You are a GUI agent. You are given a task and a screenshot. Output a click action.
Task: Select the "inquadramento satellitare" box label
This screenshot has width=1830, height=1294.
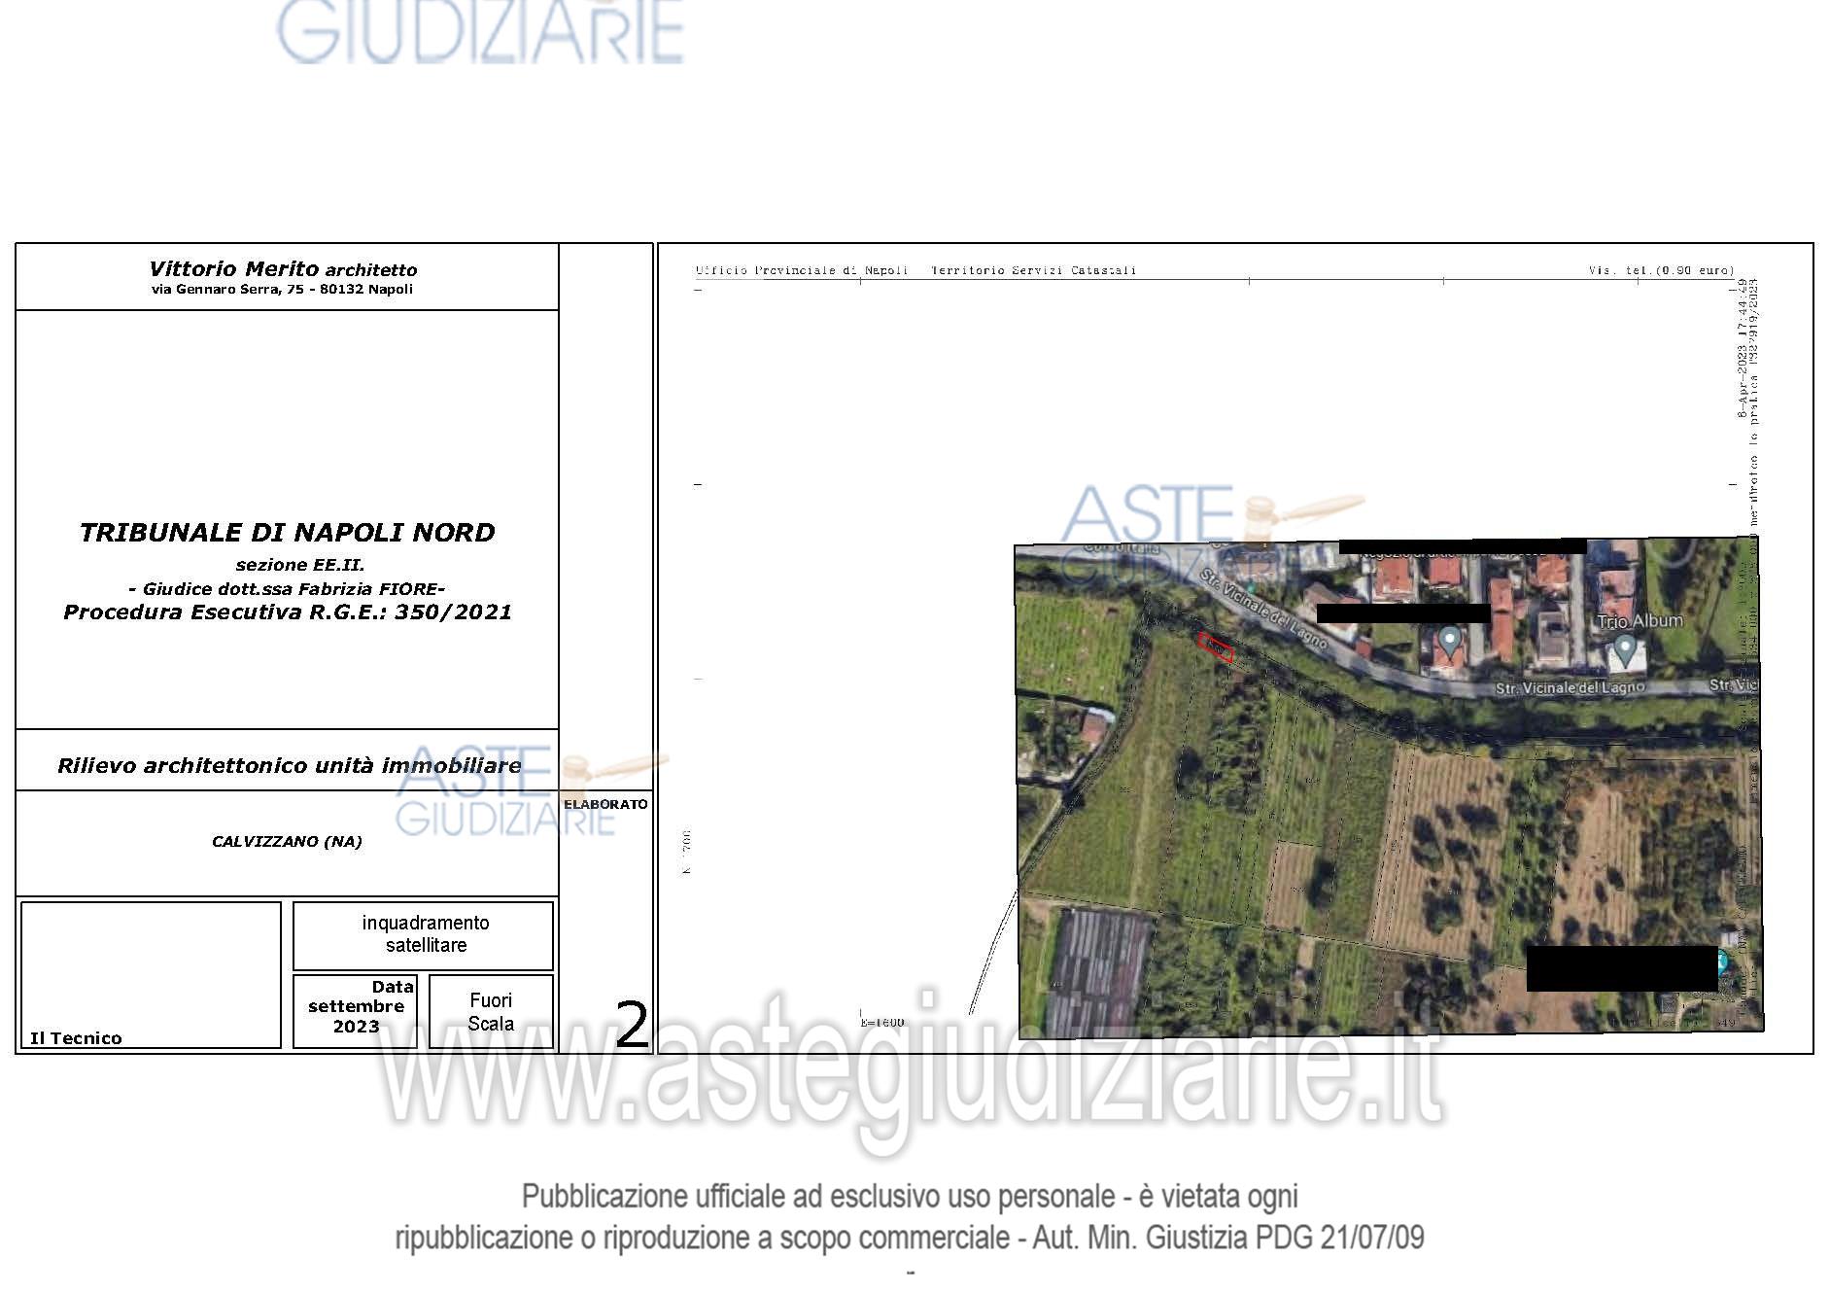pos(426,934)
